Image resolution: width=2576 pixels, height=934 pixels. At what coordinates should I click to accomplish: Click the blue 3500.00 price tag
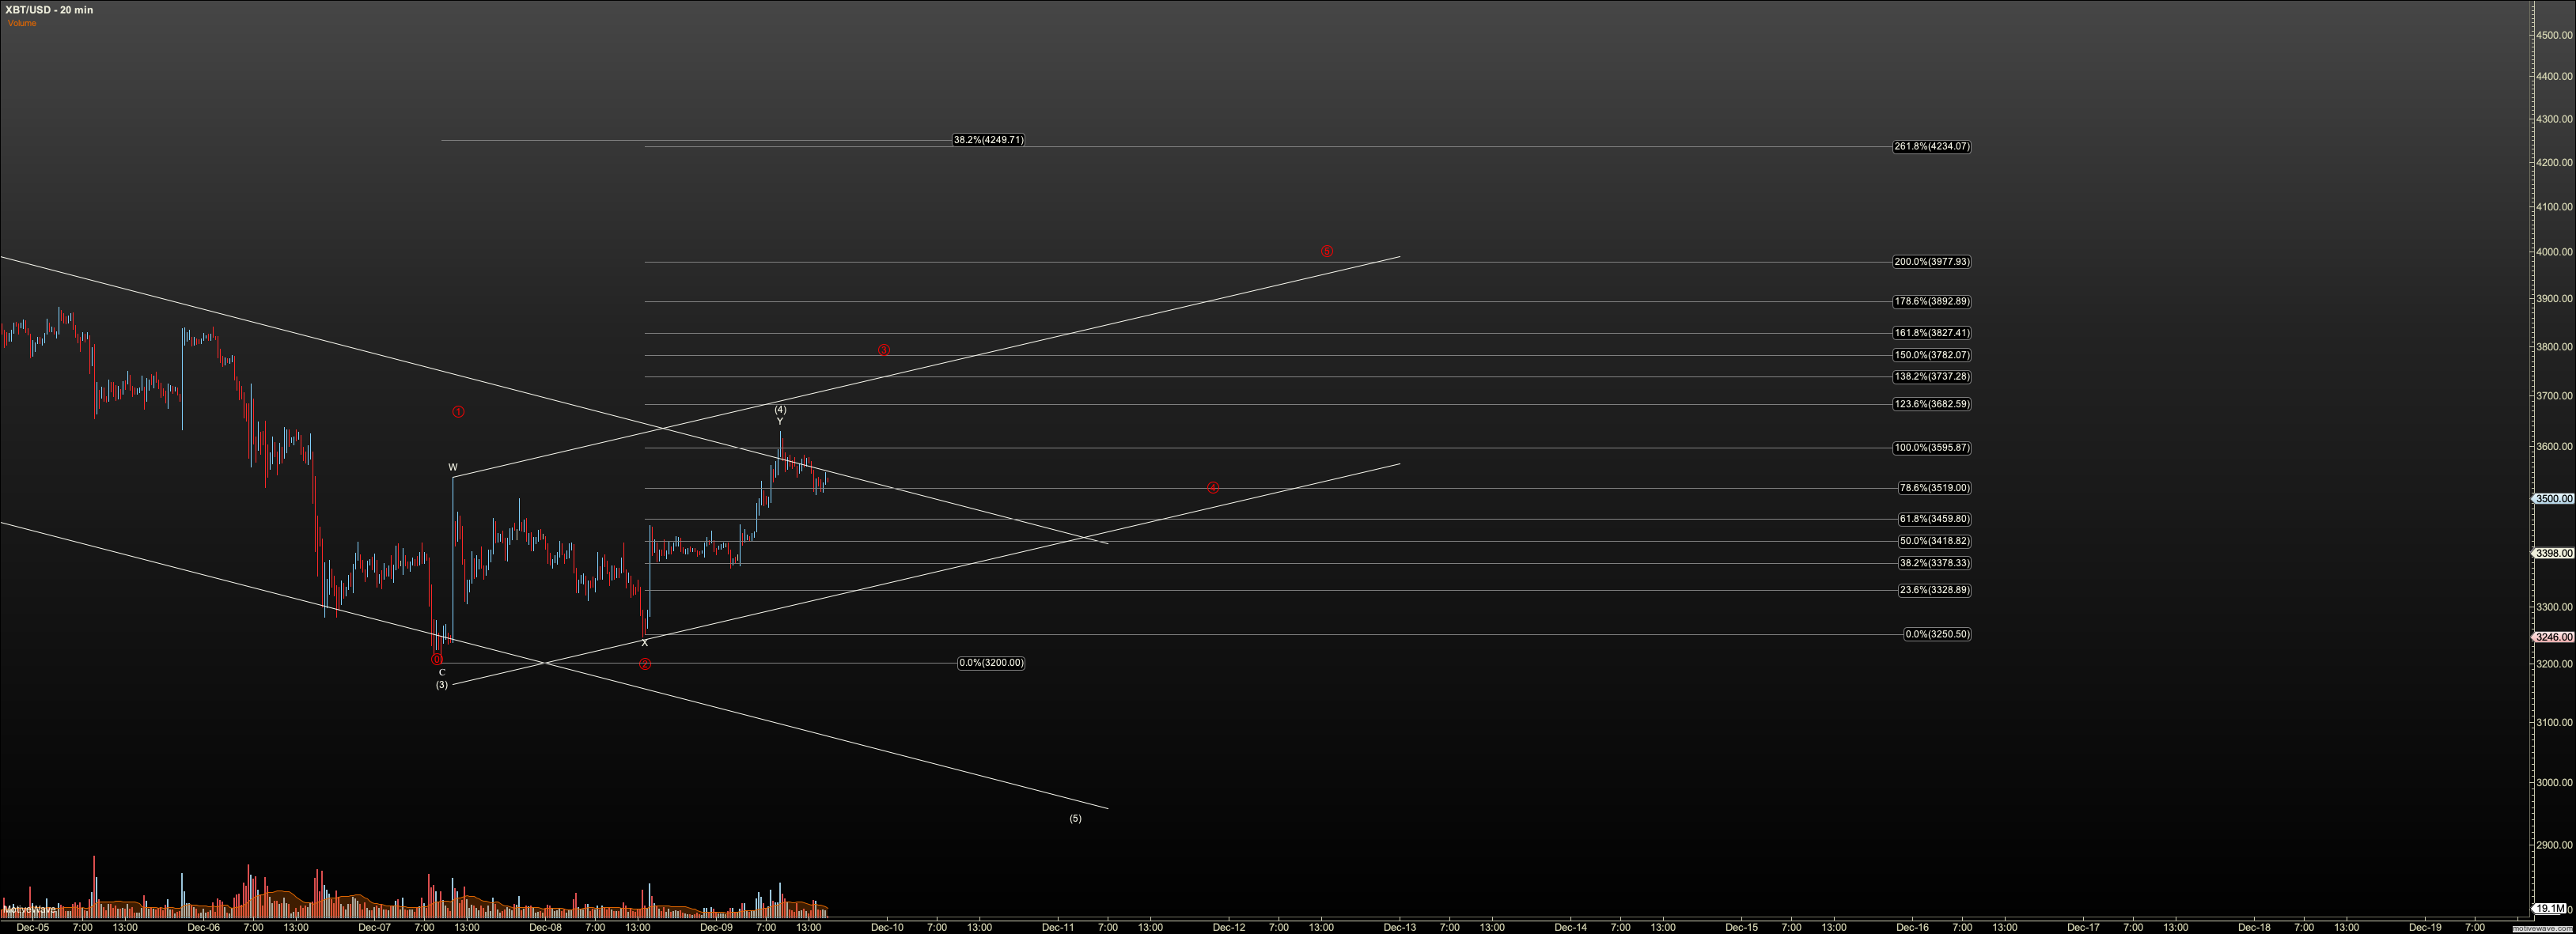(2553, 498)
